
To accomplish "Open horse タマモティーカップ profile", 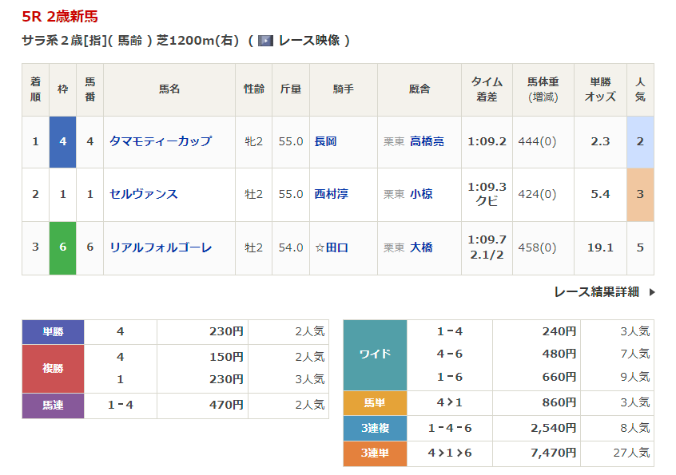I will pyautogui.click(x=161, y=141).
